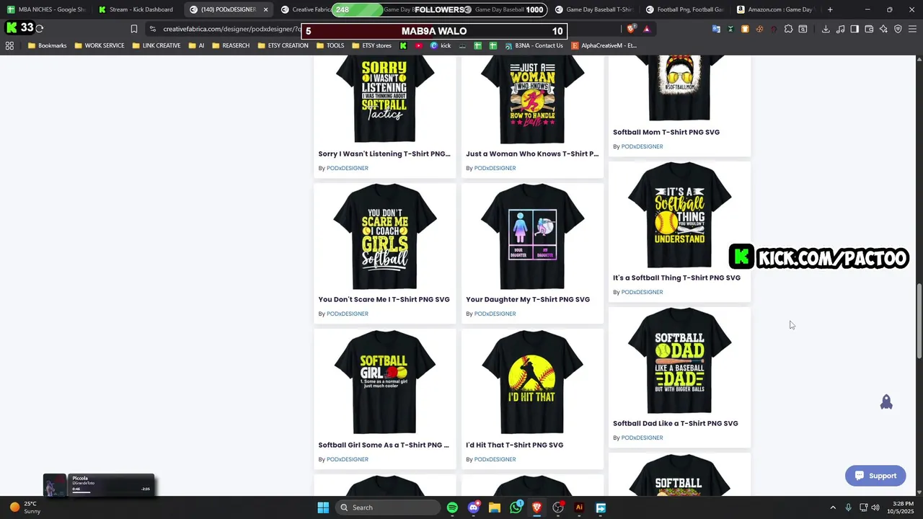Image resolution: width=923 pixels, height=519 pixels.
Task: Switch to the Amazon.com Game Day tab
Action: coord(775,9)
